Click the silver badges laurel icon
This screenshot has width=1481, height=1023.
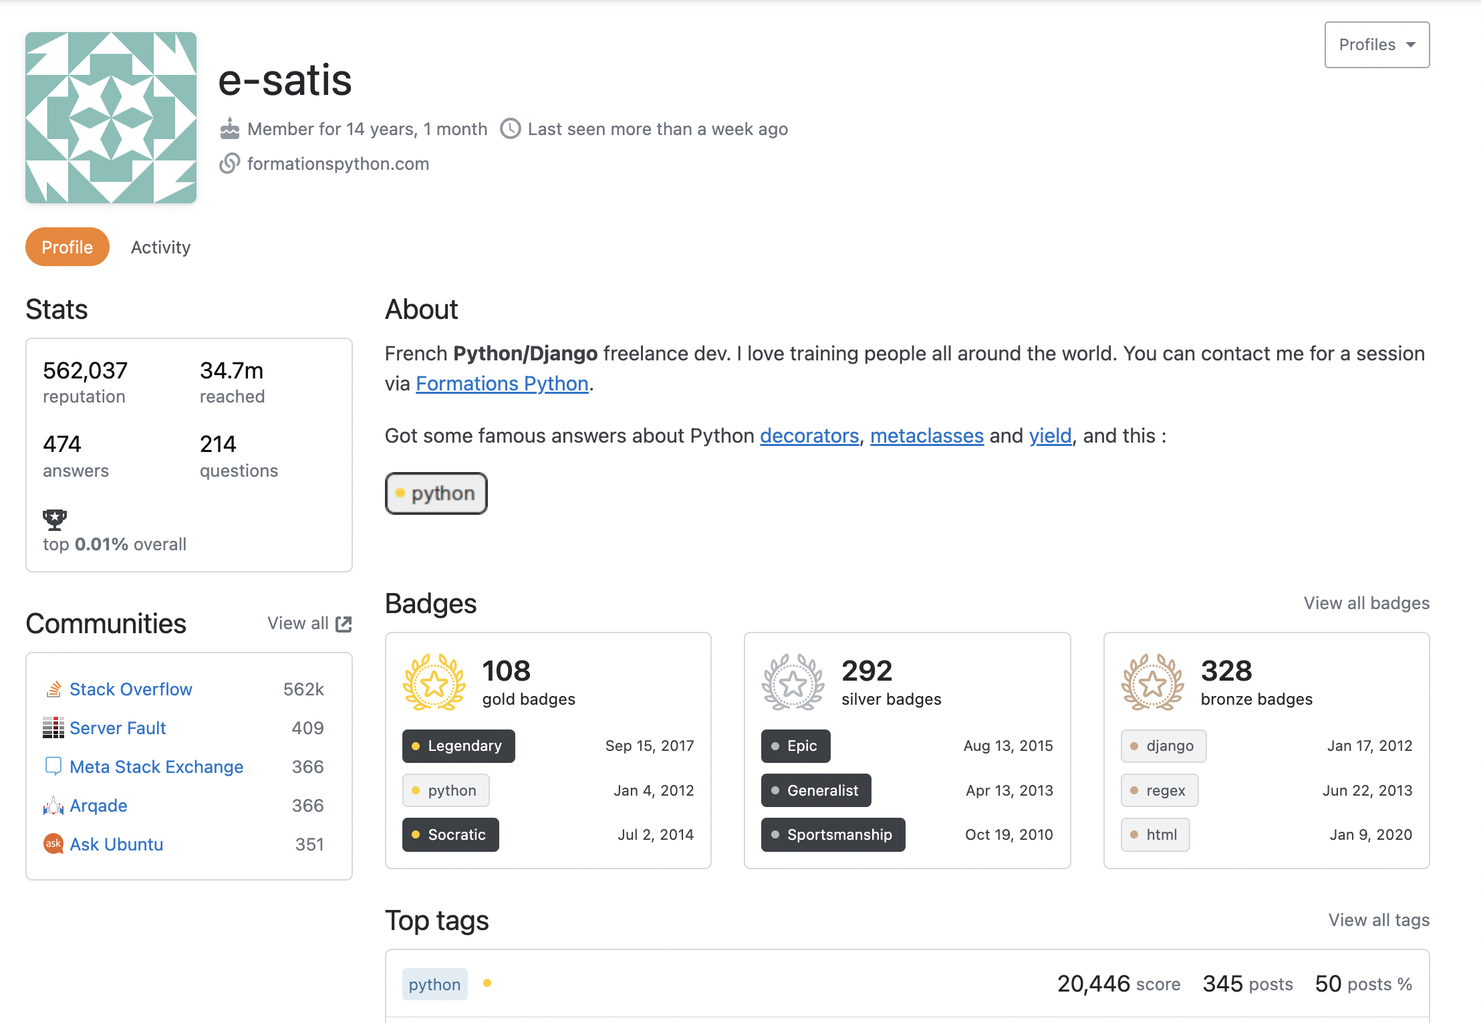pos(793,683)
